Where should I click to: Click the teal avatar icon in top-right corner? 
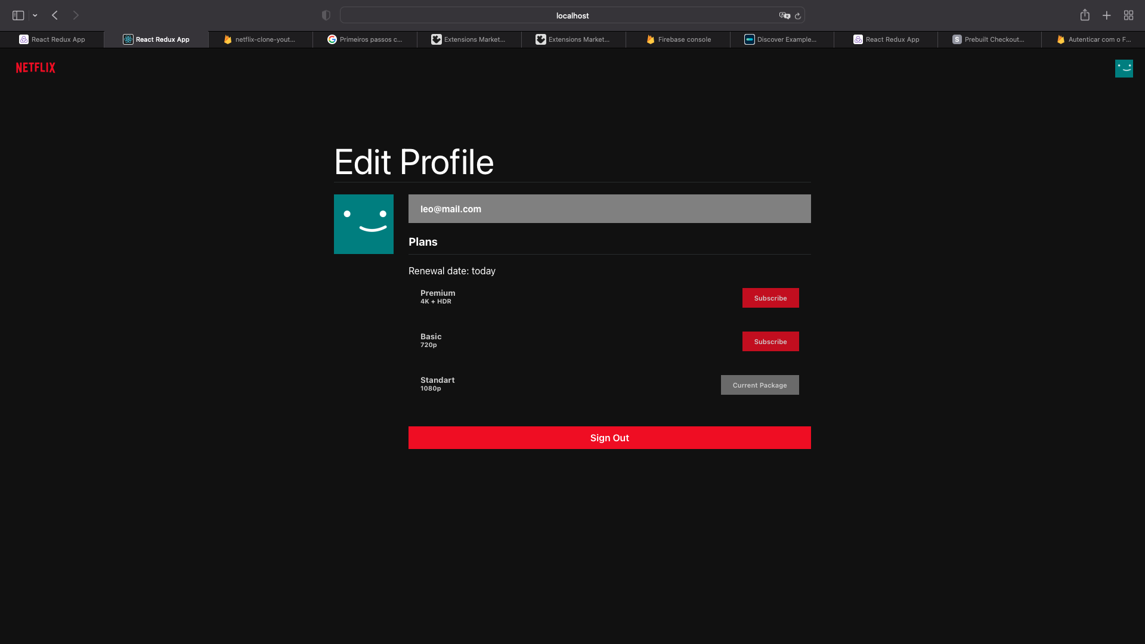1124,68
